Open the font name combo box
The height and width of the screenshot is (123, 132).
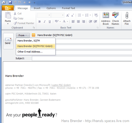pyautogui.click(x=44, y=15)
